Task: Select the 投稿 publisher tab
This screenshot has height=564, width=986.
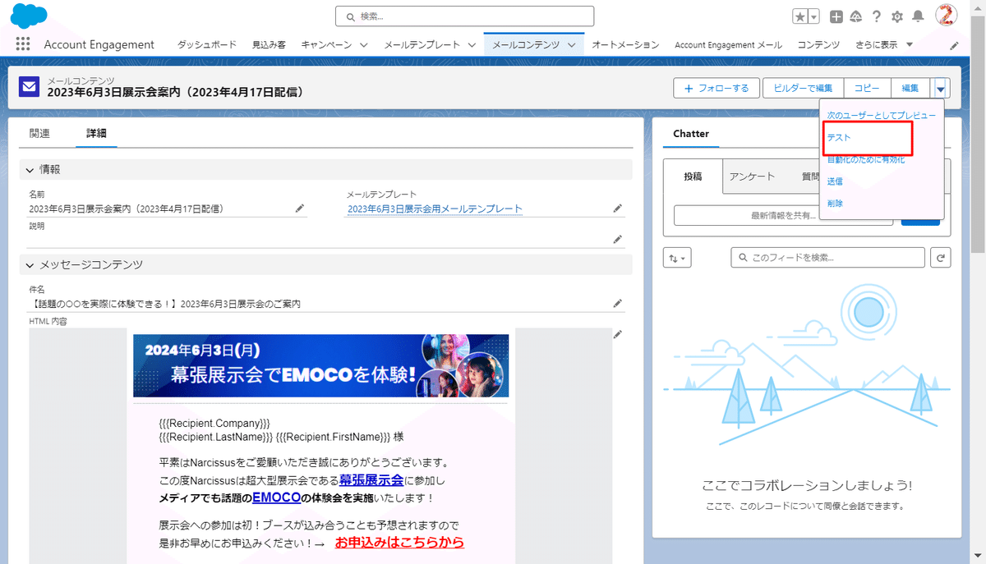Action: click(693, 177)
